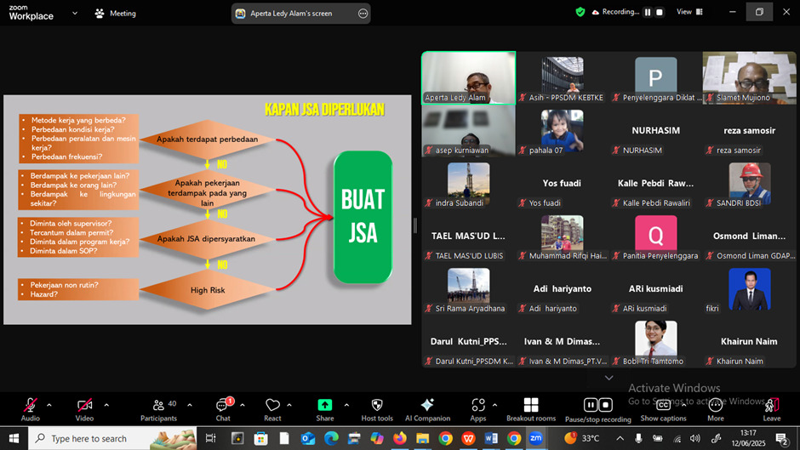
Task: Pause recording from top bar
Action: (x=648, y=12)
